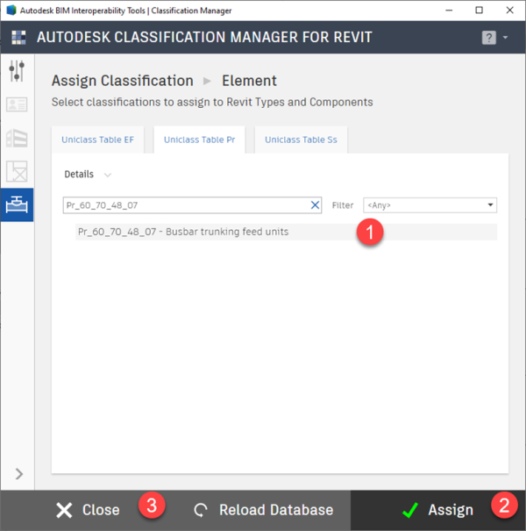Select the building icon in sidebar
This screenshot has width=526, height=531.
pos(17,138)
